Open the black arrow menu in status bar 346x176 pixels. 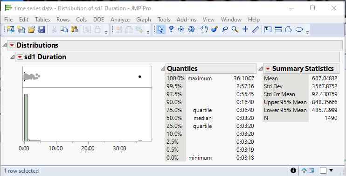click(x=331, y=170)
